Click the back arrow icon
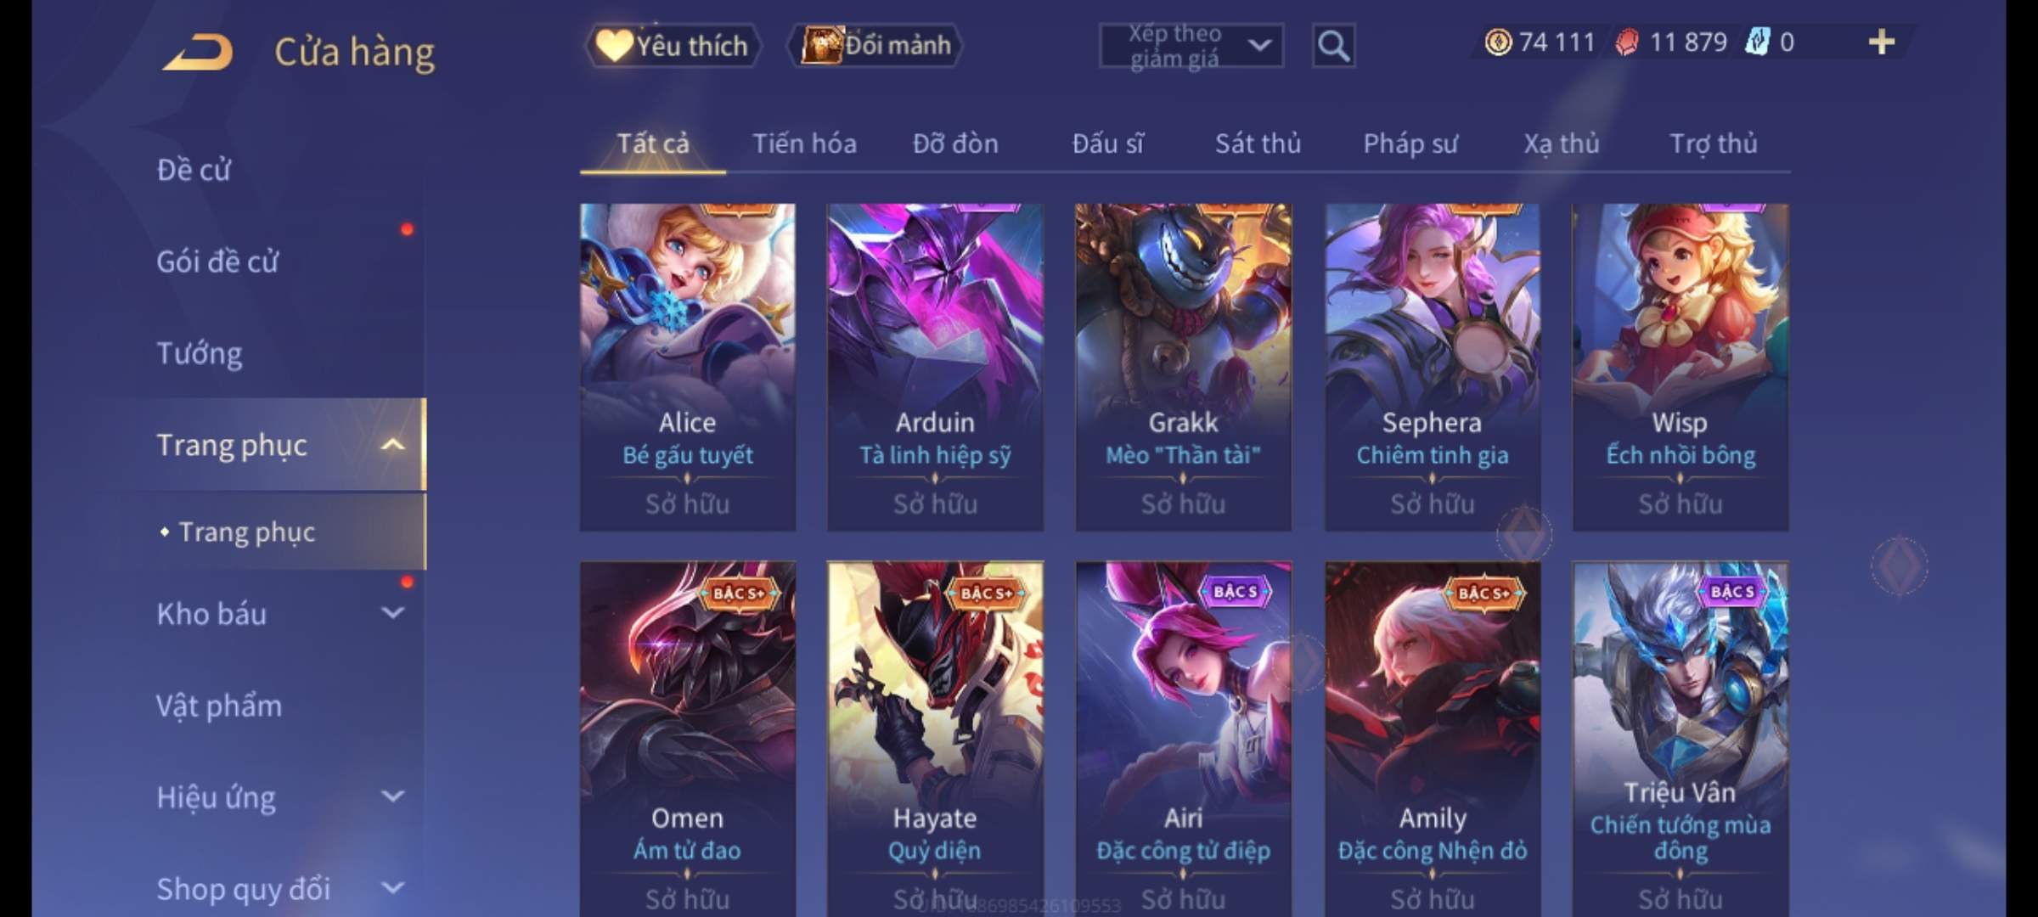 (x=198, y=53)
